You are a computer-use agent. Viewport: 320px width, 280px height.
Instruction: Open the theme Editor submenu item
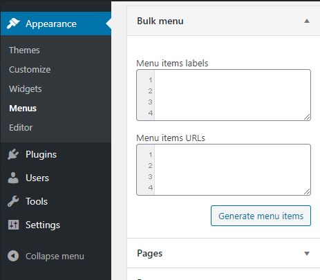pos(21,127)
